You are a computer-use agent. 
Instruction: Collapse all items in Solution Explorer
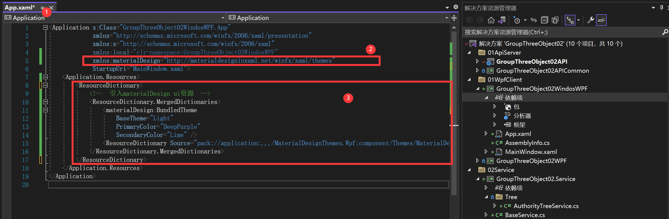click(544, 20)
